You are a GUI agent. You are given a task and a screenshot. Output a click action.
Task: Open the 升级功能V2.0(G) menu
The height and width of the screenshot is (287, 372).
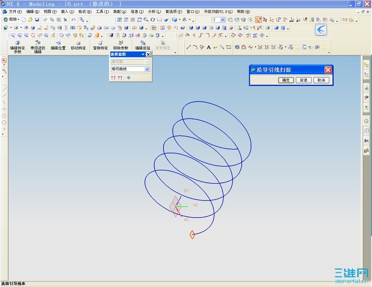218,12
